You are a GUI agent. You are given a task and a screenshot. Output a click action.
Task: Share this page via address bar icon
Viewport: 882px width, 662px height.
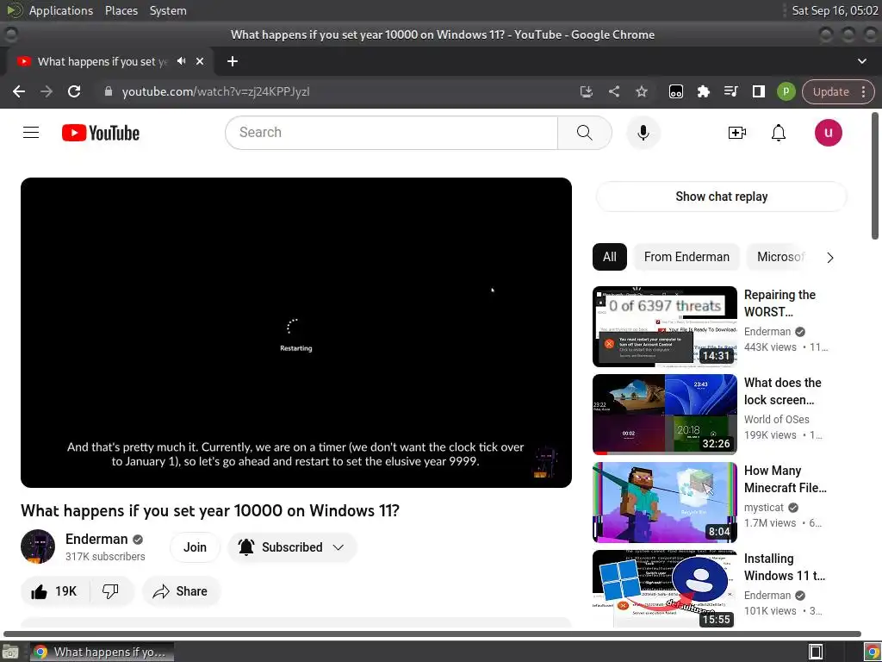click(x=613, y=91)
